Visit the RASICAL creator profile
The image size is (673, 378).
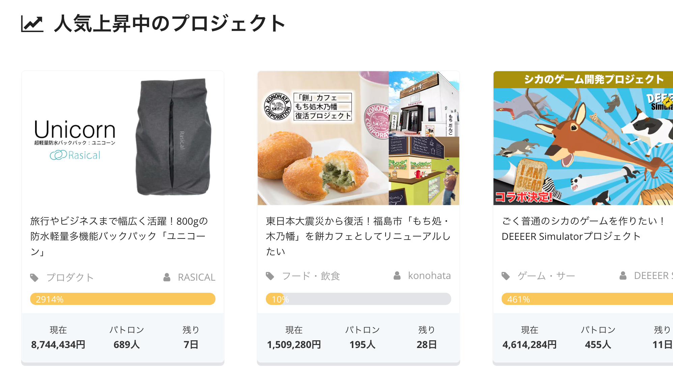click(196, 277)
